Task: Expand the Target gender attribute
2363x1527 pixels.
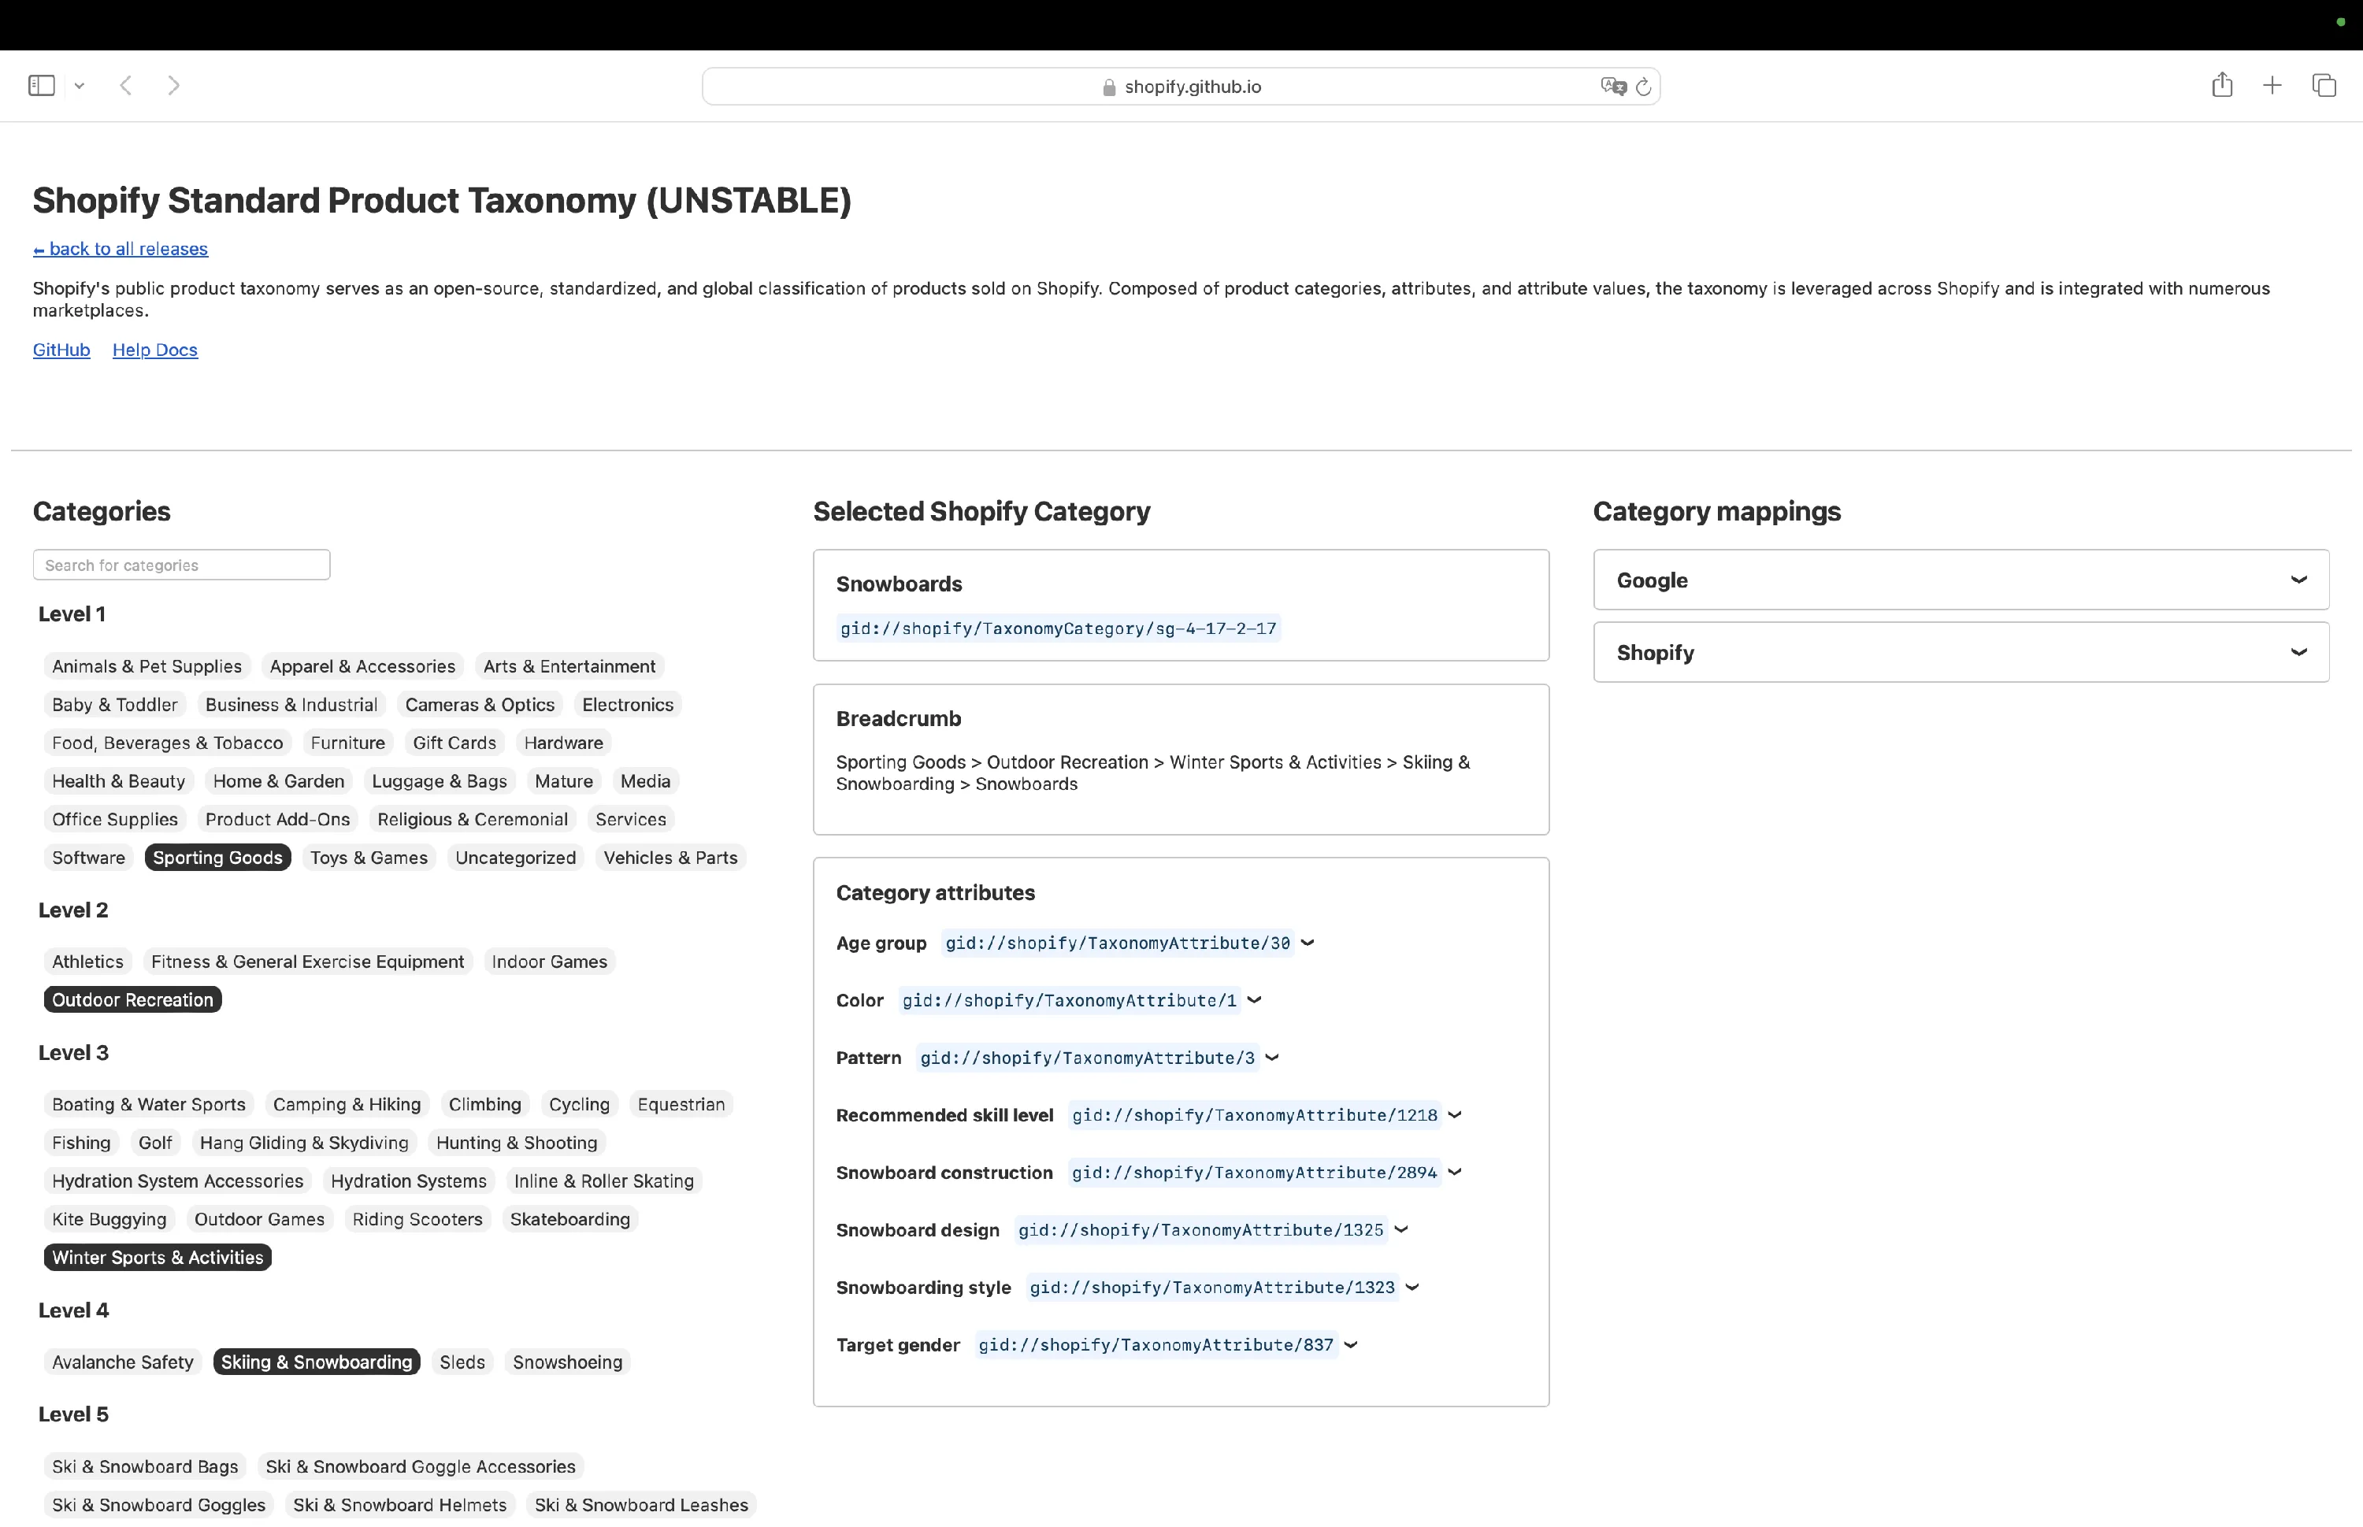Action: pos(1349,1346)
